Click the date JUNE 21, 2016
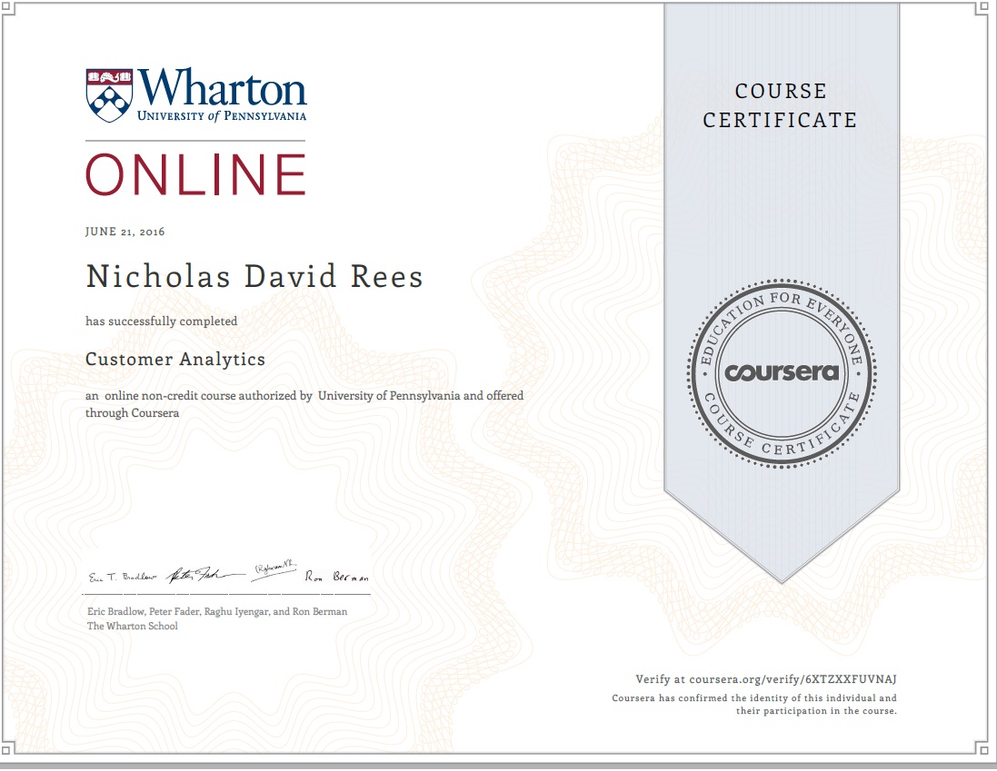997x771 pixels. tap(125, 232)
